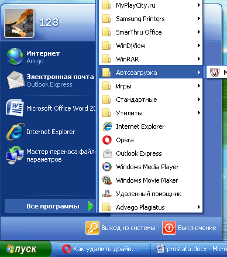This screenshot has height=257, width=227.
Task: Click the Windows Media Player icon
Action: (x=107, y=167)
